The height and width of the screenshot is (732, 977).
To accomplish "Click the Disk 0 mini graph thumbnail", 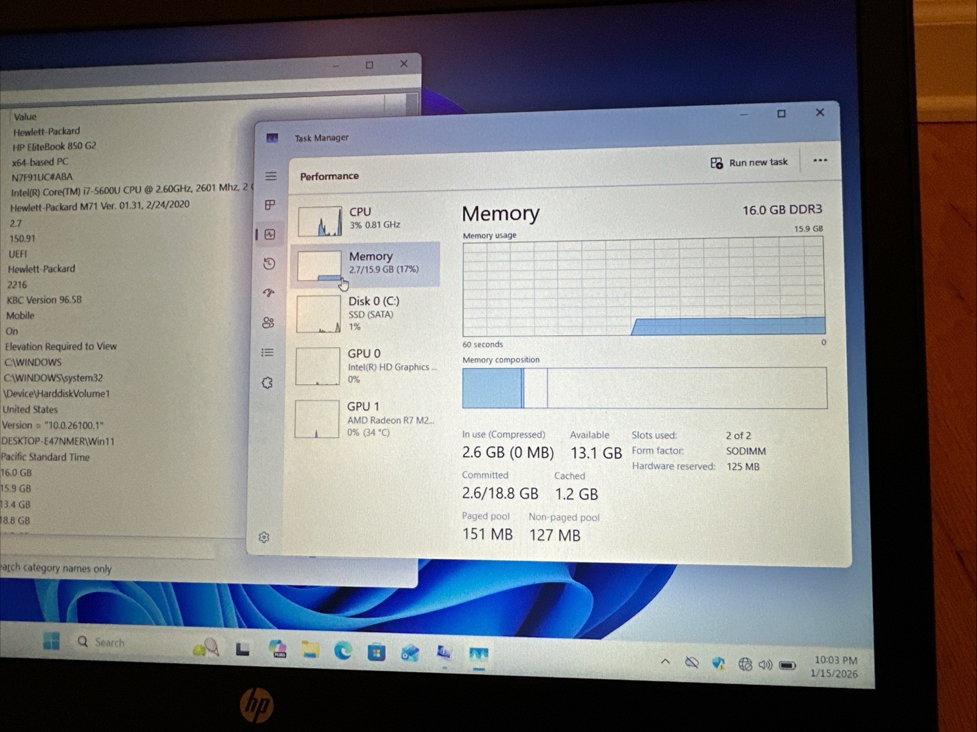I will (x=318, y=314).
